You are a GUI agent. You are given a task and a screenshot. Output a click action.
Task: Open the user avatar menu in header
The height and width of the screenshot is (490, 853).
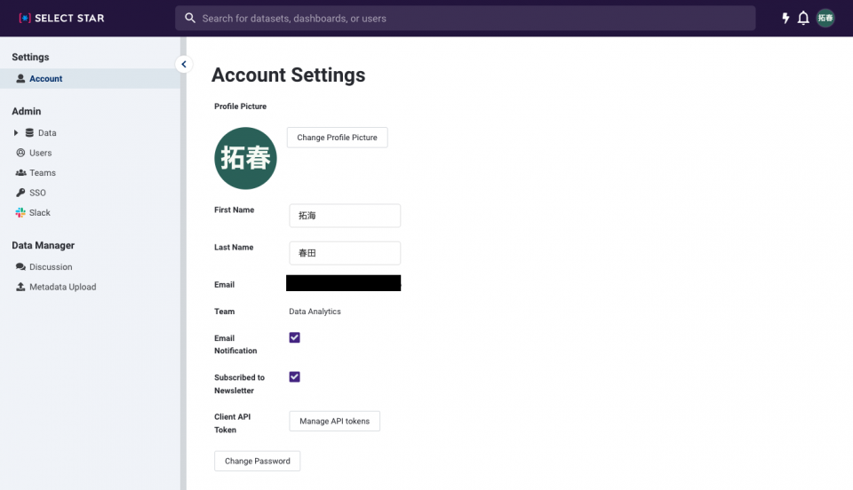(x=825, y=18)
